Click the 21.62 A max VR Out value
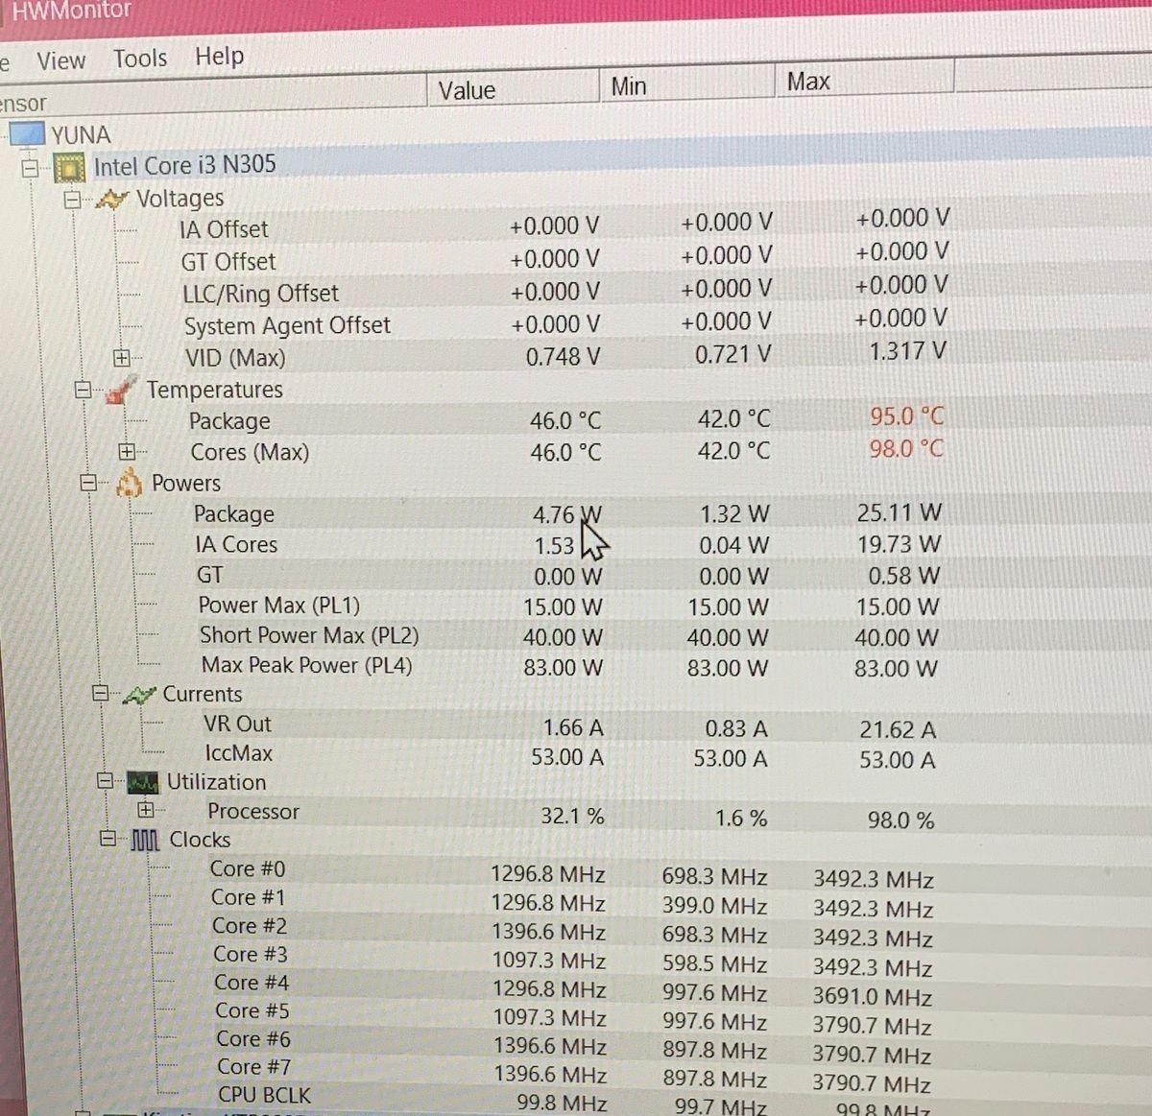1152x1116 pixels. click(x=898, y=730)
